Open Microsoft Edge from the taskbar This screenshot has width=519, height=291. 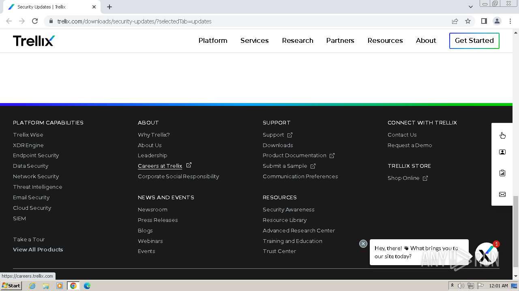[x=87, y=286]
